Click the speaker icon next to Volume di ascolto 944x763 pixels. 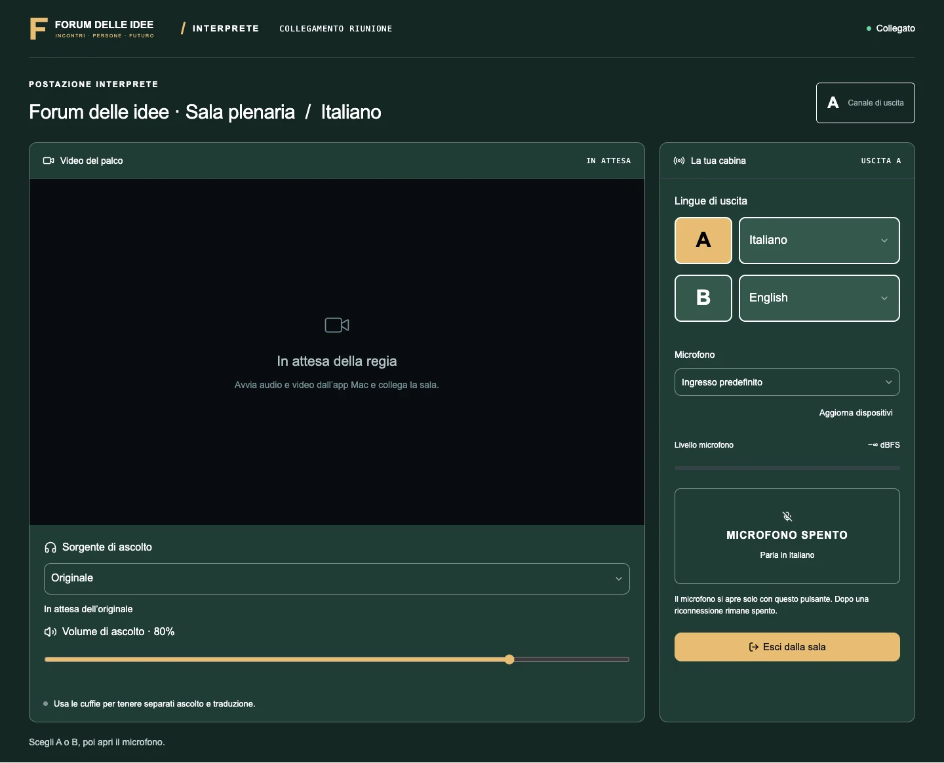point(50,632)
